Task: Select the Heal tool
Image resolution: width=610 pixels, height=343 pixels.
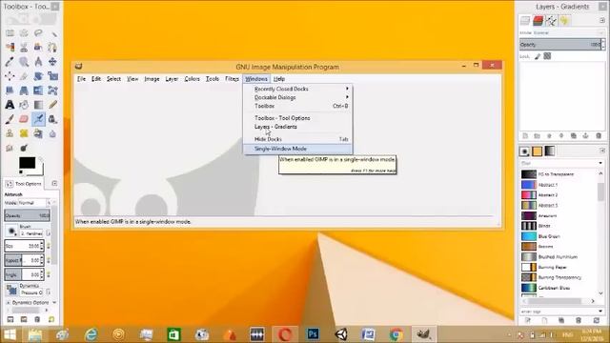Action: click(24, 133)
